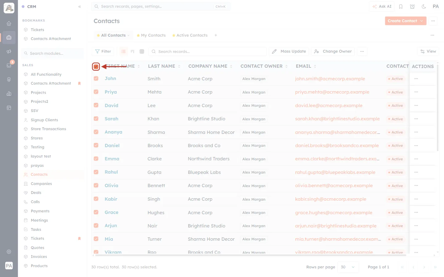Open more options next to Create Contact
The height and width of the screenshot is (277, 444).
(x=433, y=21)
